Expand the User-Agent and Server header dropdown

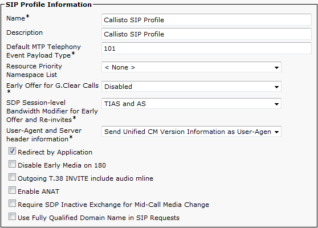[x=191, y=132]
